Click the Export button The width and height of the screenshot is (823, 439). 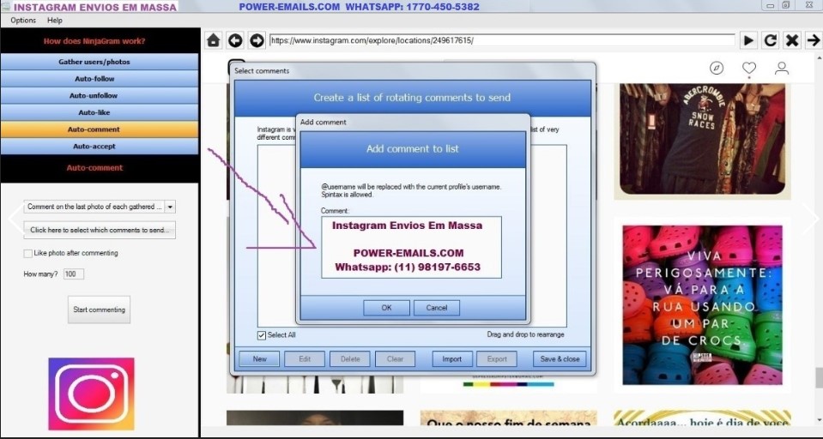(497, 358)
